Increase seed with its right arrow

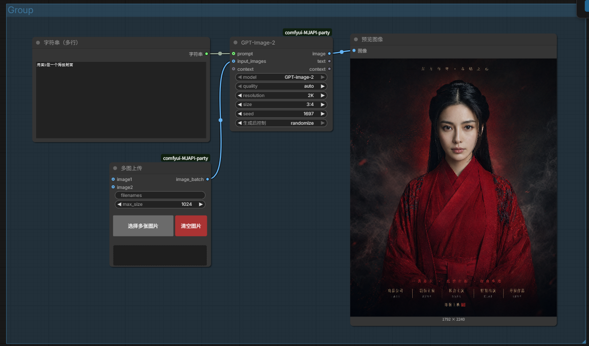(x=323, y=114)
